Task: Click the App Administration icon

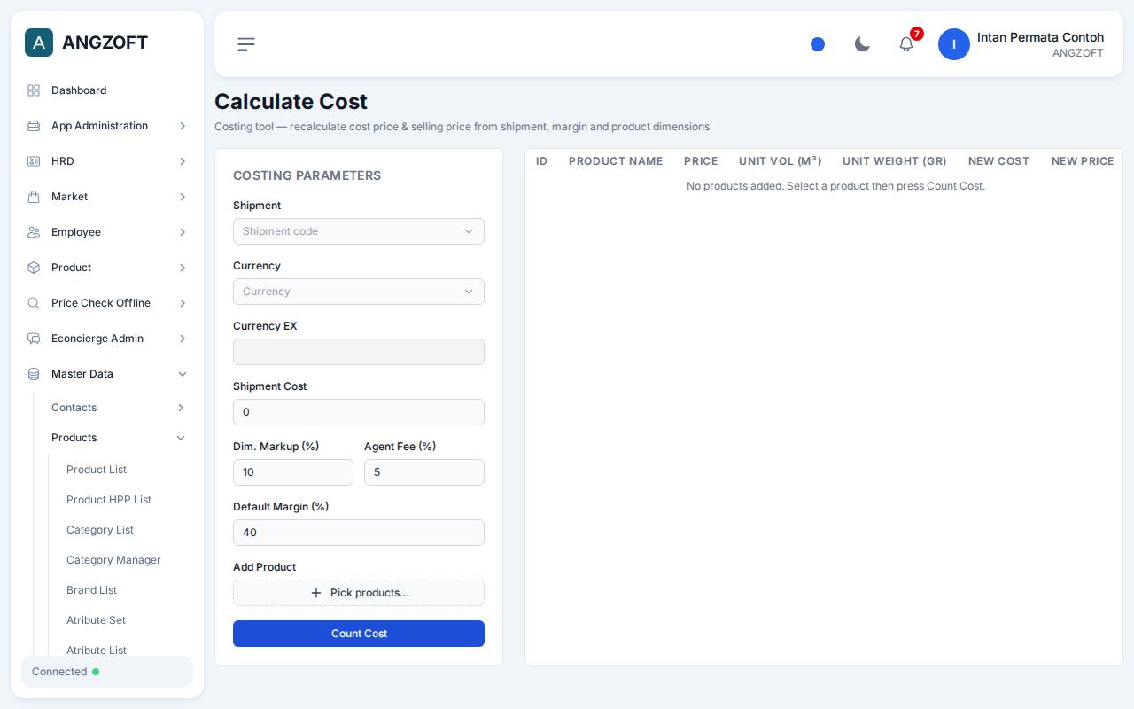Action: click(34, 126)
